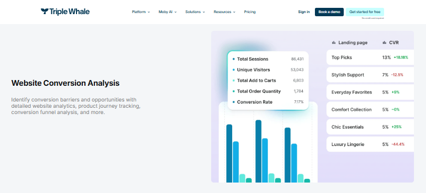Image resolution: width=426 pixels, height=193 pixels.
Task: Expand the Moby AI dropdown chevron
Action: (x=176, y=12)
